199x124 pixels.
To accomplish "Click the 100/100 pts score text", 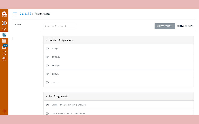I will pos(80,113).
